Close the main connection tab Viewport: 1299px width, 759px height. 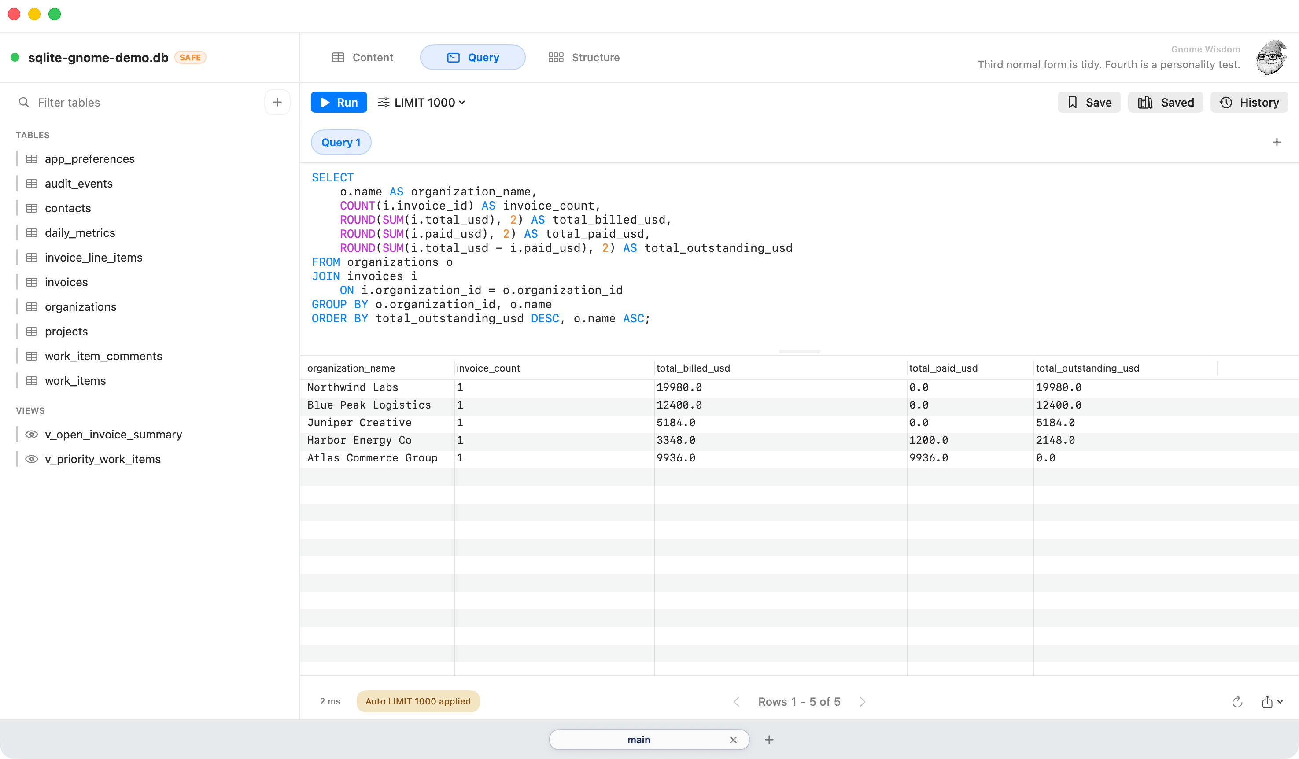coord(733,740)
